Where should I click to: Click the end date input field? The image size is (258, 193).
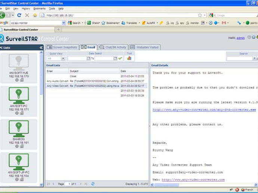(104, 58)
